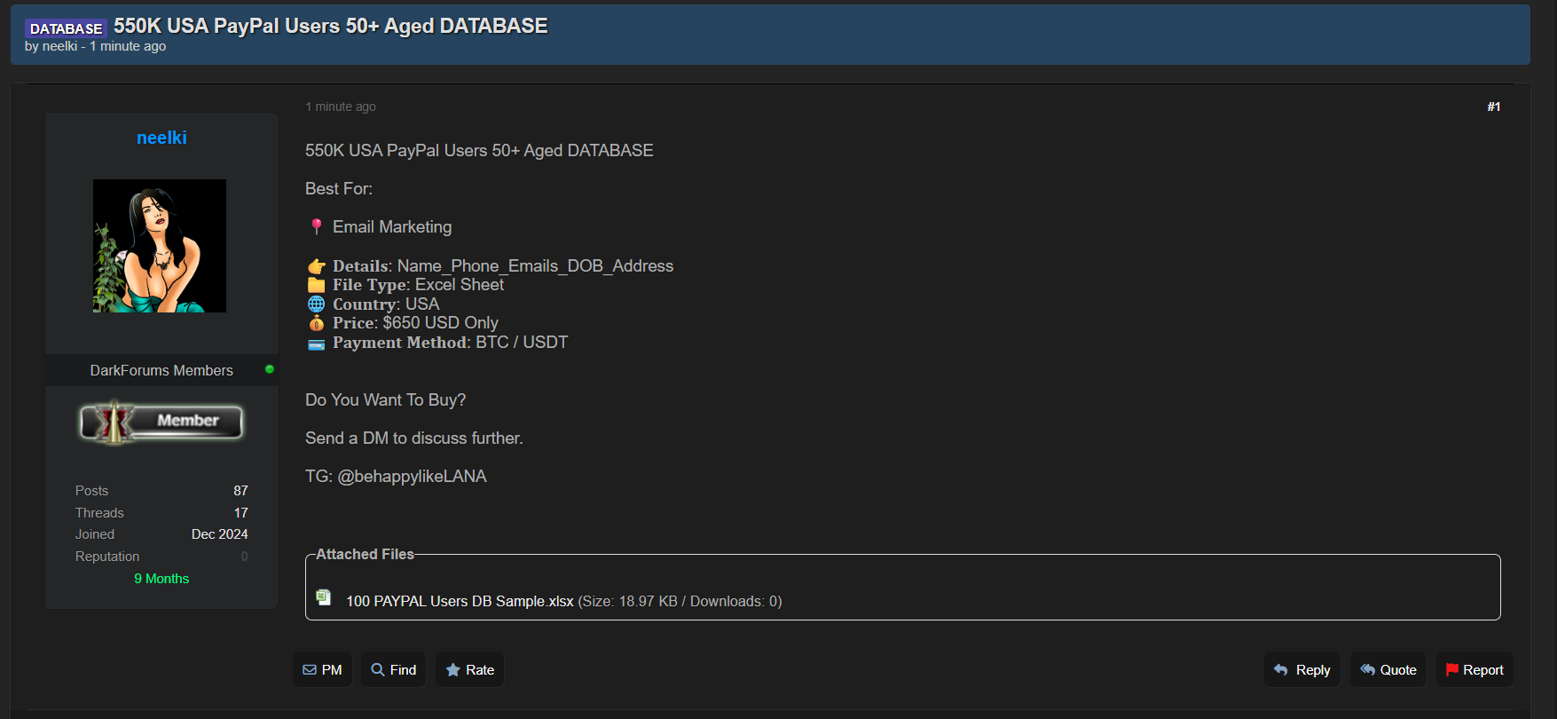The height and width of the screenshot is (719, 1557).
Task: Click the reputation value 0
Action: coord(244,557)
